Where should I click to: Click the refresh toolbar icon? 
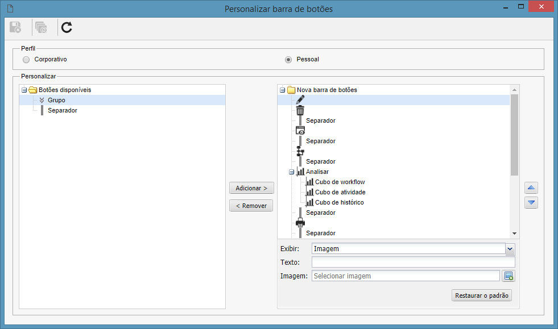click(x=67, y=27)
